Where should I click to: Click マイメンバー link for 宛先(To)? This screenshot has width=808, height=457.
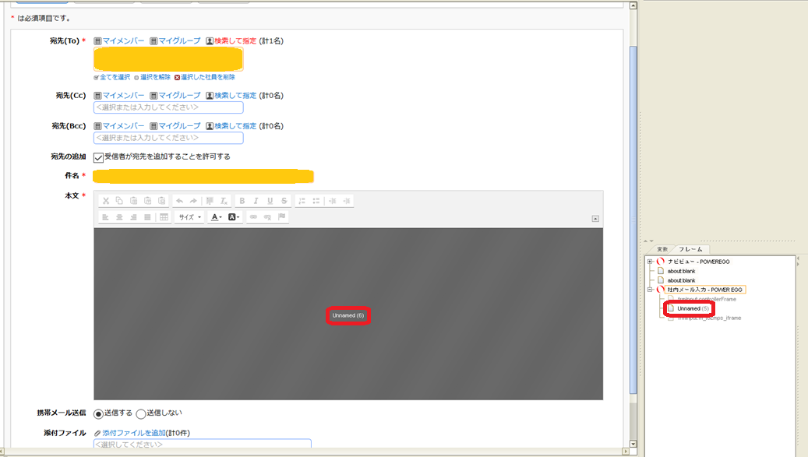(123, 40)
